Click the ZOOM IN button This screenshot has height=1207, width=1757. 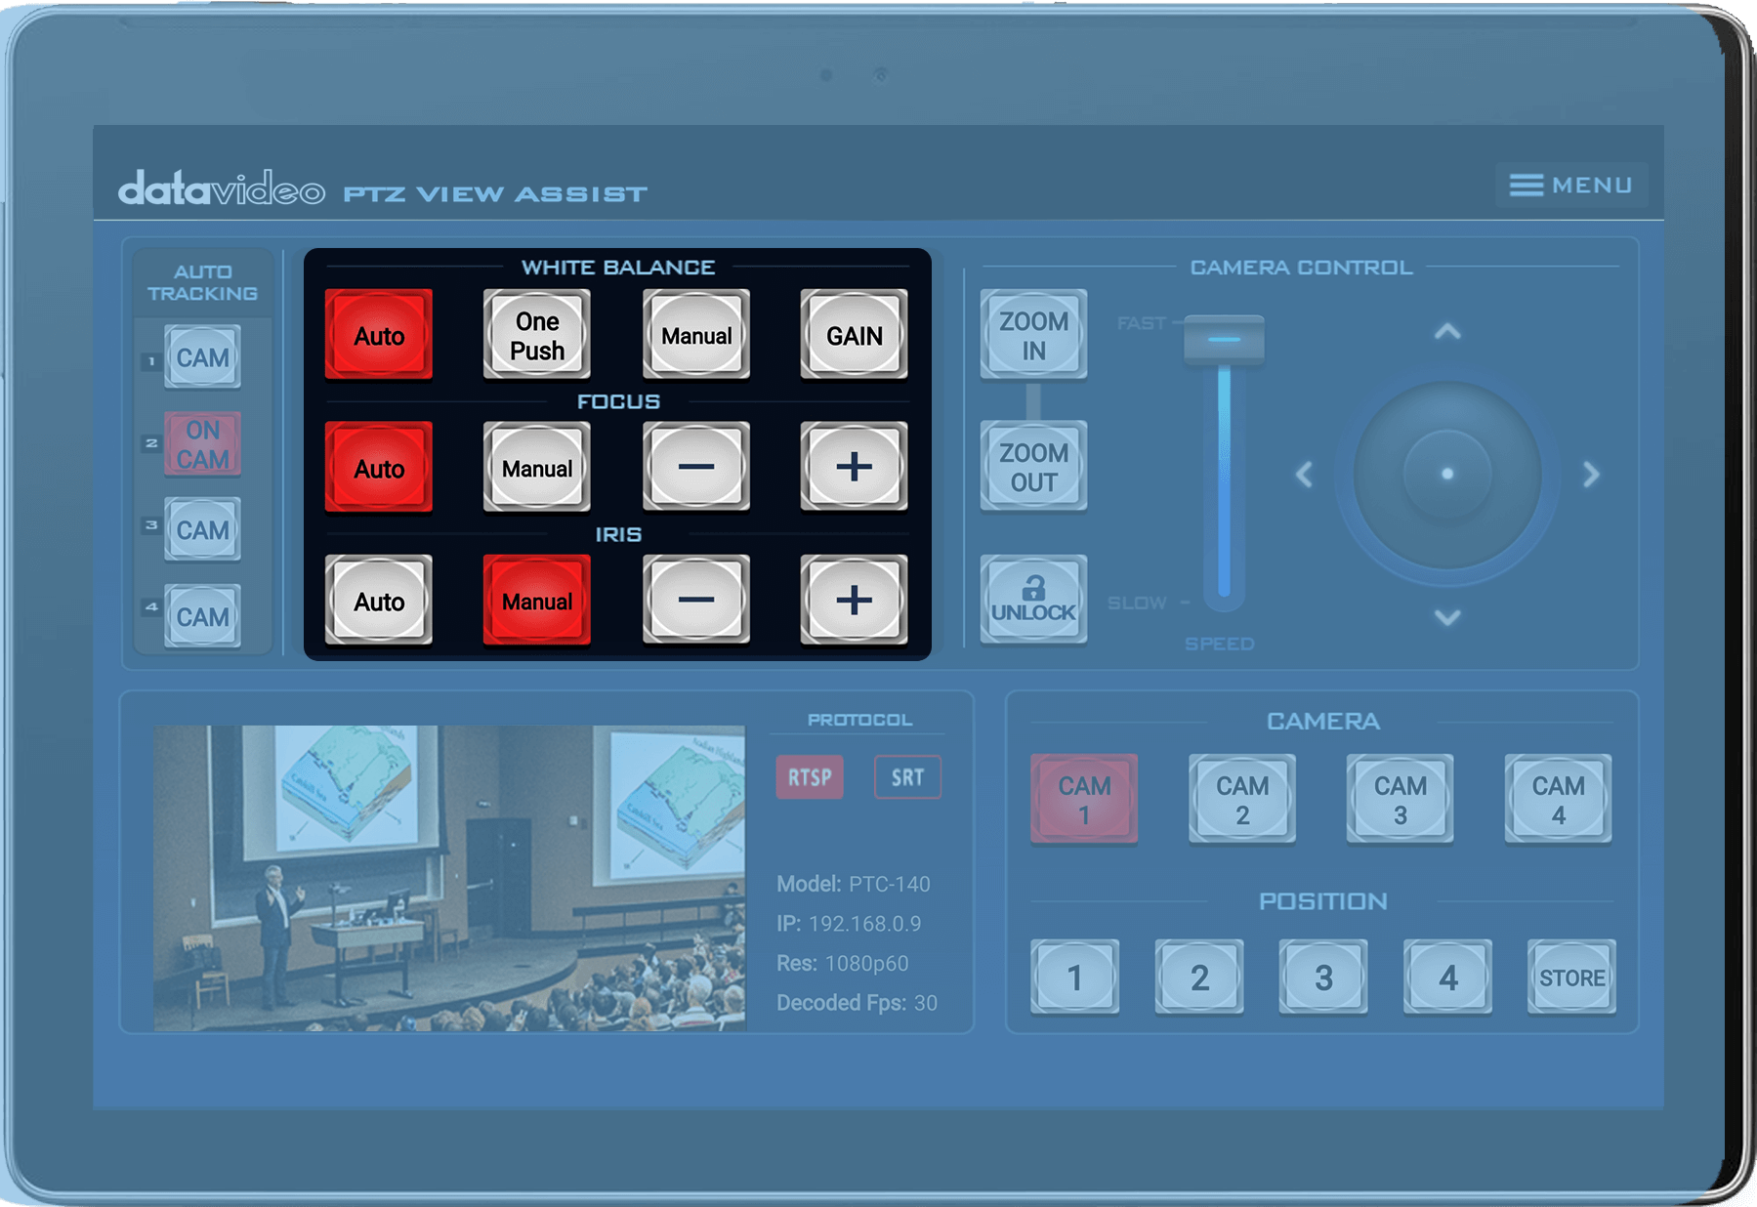1033,335
